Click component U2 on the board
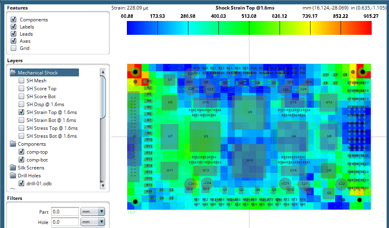This screenshot has width=389, height=228. (329, 193)
